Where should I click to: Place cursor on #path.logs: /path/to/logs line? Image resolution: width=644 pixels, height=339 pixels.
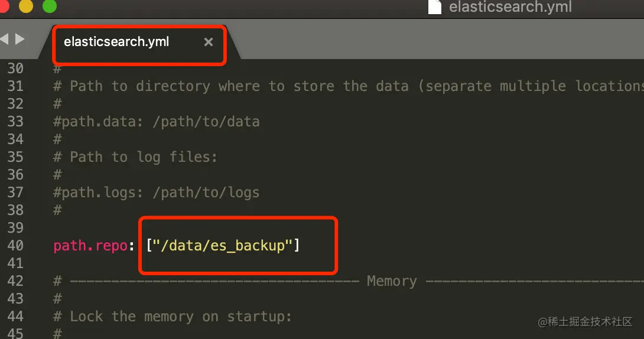(x=157, y=193)
